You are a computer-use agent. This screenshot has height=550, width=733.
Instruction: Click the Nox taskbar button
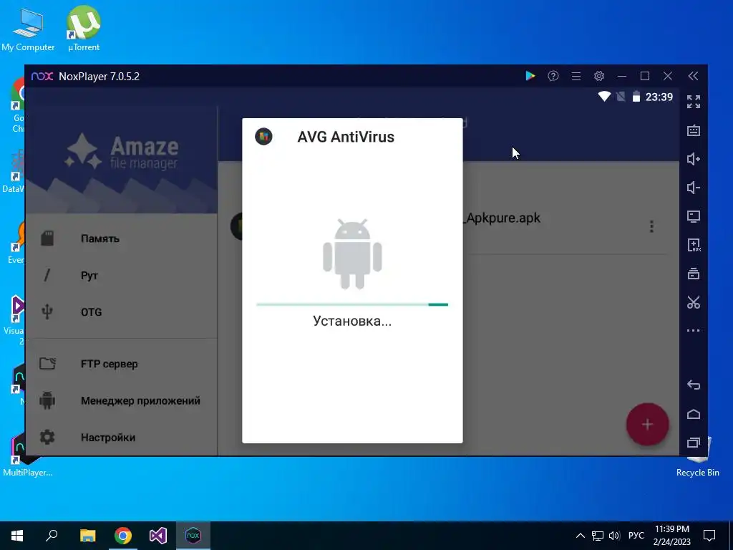(193, 536)
